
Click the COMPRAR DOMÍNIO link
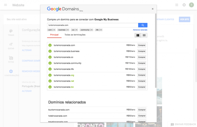click(31, 61)
